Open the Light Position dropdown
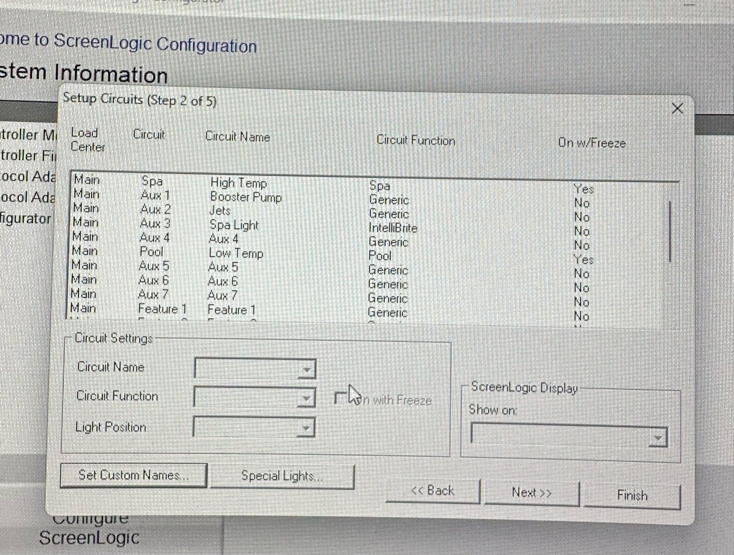The image size is (734, 555). (x=306, y=428)
